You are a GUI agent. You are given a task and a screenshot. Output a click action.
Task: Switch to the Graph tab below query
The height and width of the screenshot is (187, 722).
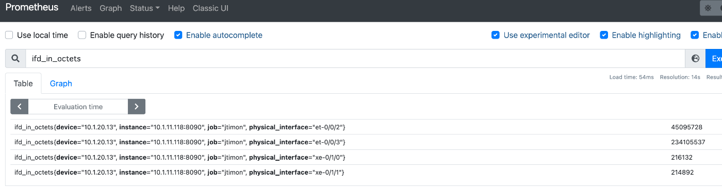click(61, 83)
